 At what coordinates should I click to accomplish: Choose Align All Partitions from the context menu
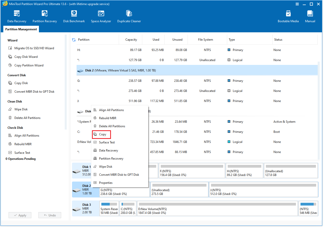point(120,110)
